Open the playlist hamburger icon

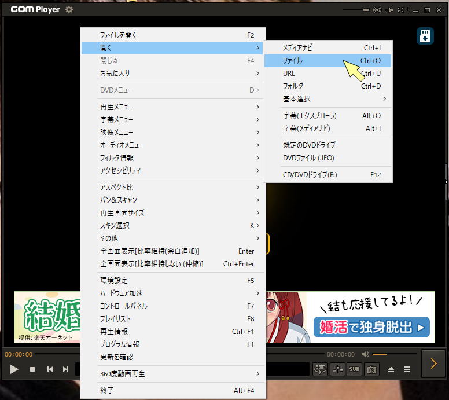[x=407, y=369]
